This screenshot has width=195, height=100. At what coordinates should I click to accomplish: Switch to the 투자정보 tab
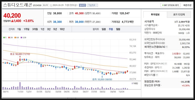click(x=155, y=15)
